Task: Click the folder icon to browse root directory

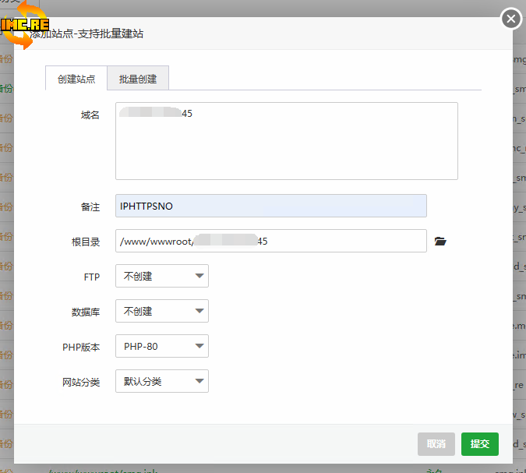Action: 440,242
